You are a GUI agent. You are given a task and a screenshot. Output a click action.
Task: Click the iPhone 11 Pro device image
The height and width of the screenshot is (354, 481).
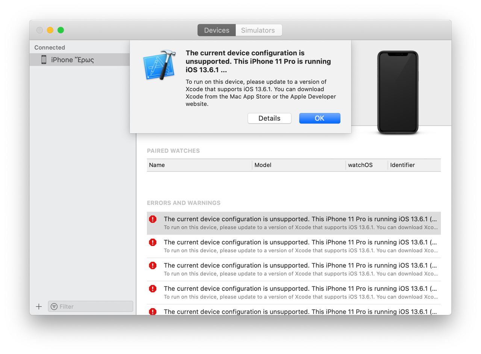pyautogui.click(x=398, y=92)
